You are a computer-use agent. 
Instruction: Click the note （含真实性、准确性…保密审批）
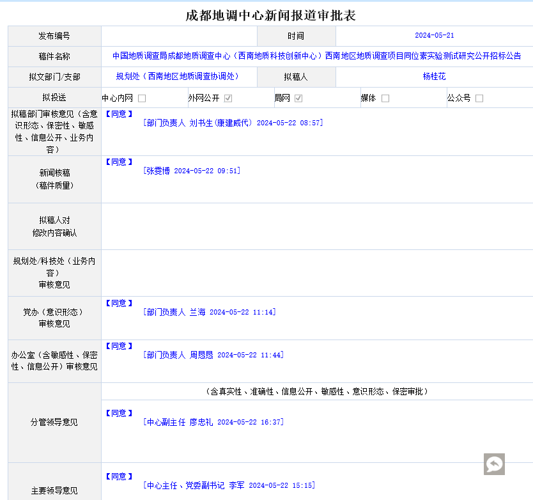[x=317, y=391]
